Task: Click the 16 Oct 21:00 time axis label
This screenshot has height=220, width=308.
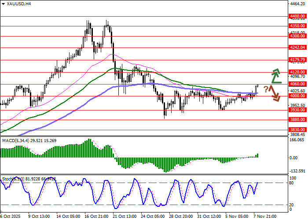Action: 98,216
